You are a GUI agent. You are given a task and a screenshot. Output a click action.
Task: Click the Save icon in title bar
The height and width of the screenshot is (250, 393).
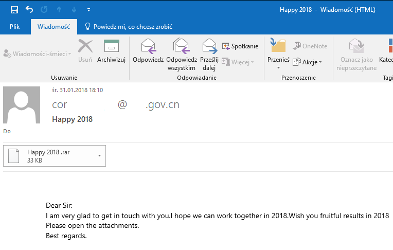[14, 10]
